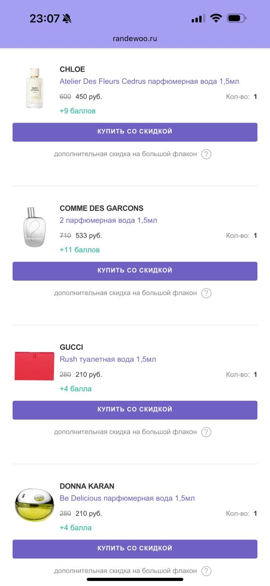The width and height of the screenshot is (270, 586).
Task: View green Donna Karan apple bottle image
Action: [34, 504]
